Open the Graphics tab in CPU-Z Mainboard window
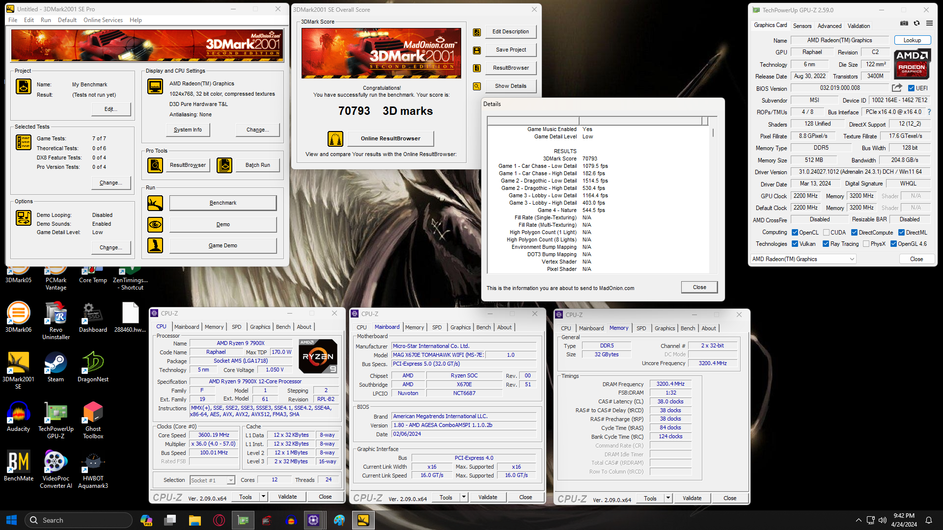This screenshot has width=943, height=530. (x=460, y=327)
